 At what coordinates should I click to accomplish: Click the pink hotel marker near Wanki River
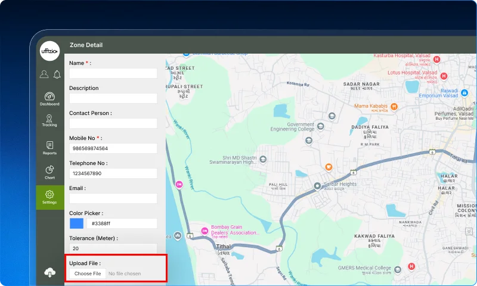tap(179, 184)
